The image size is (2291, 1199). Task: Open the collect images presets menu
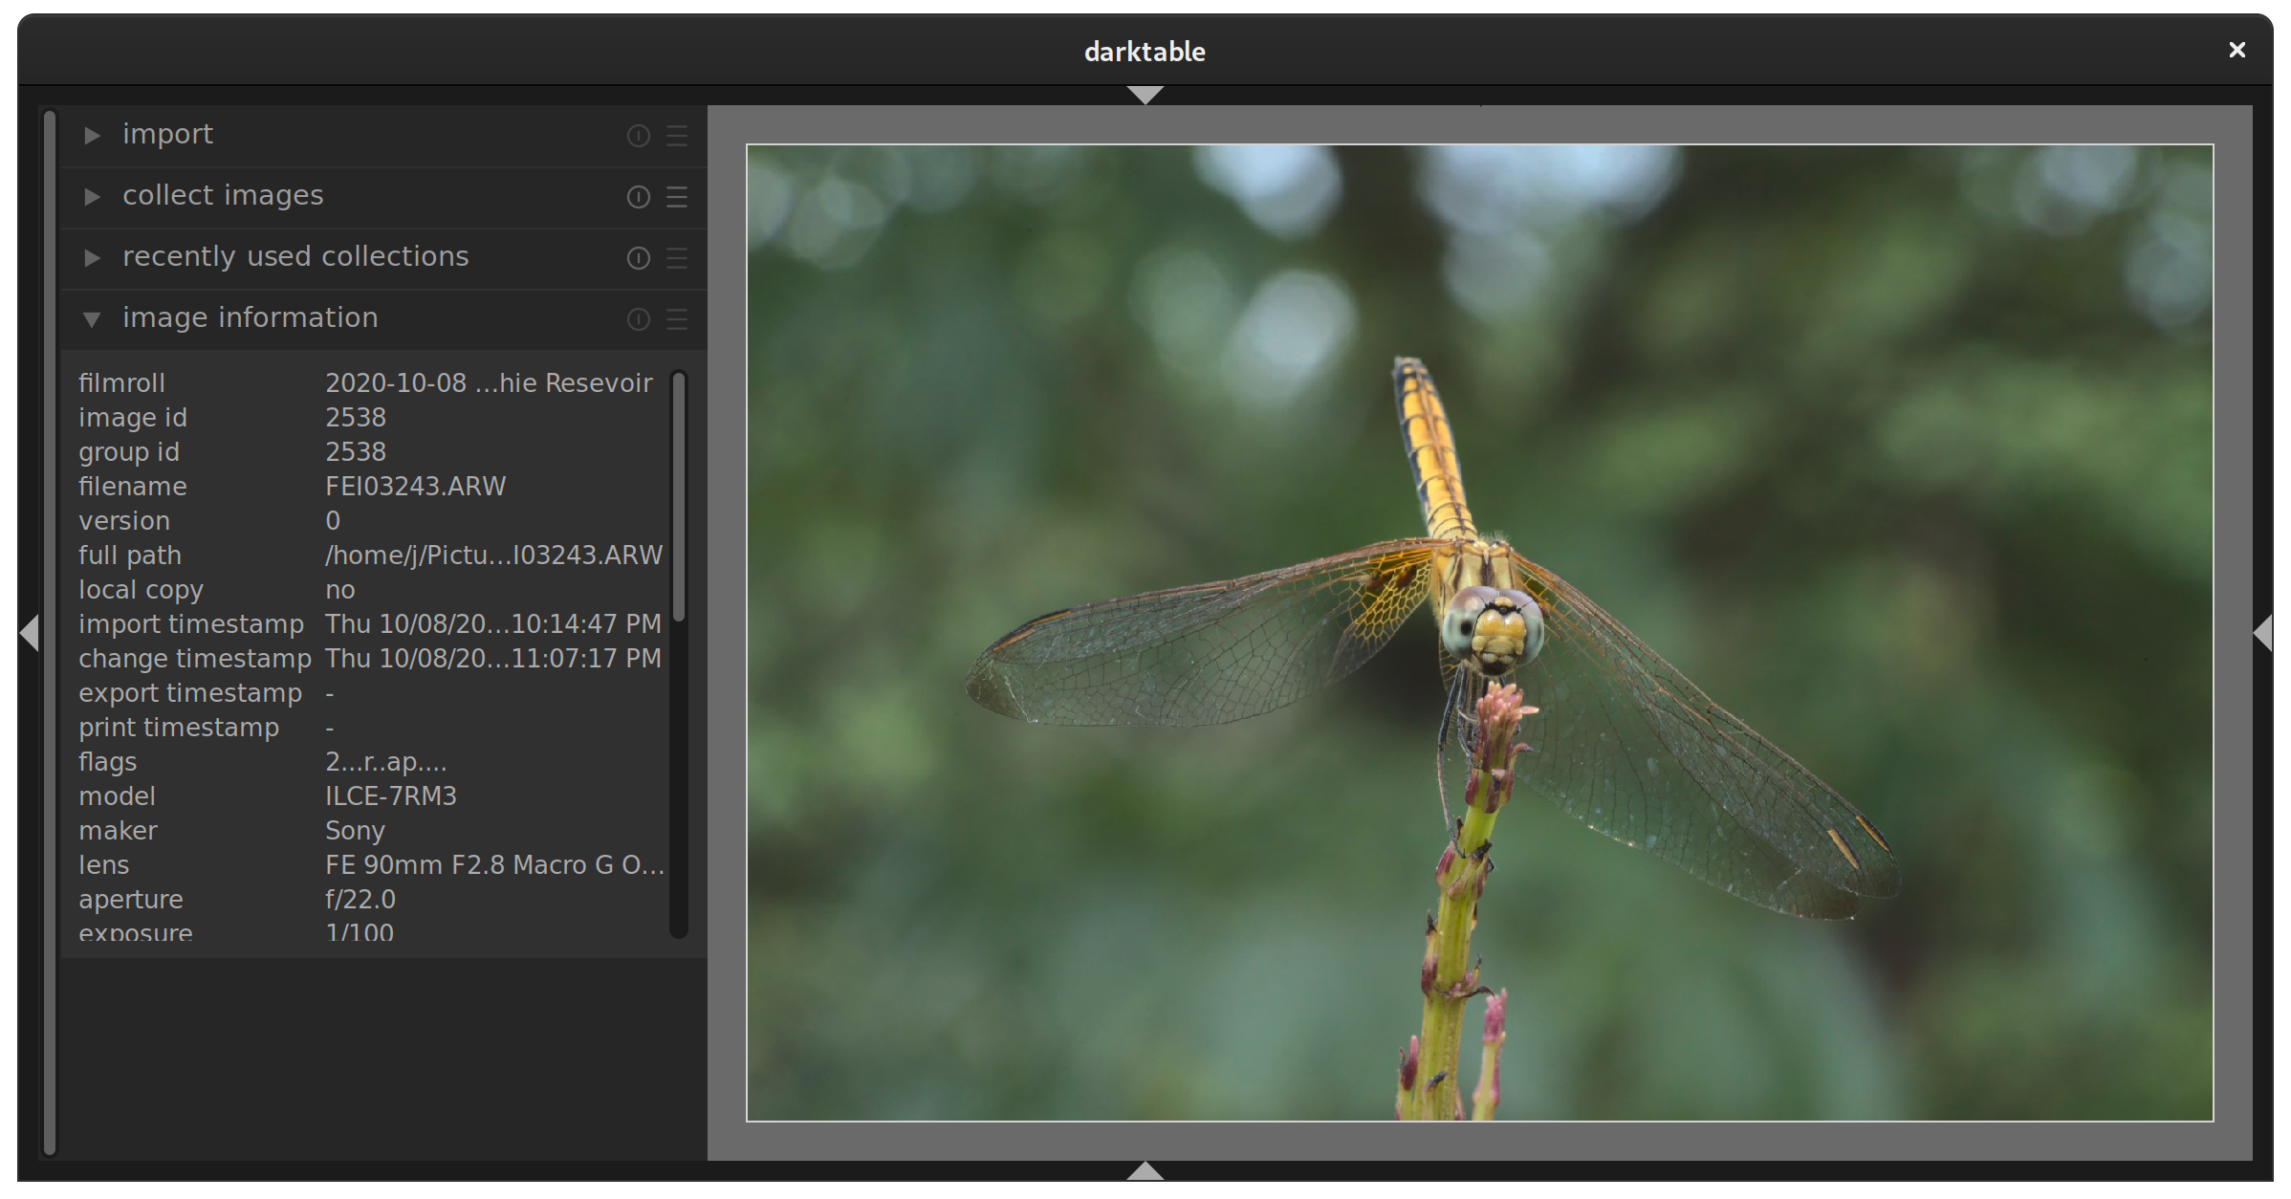point(678,198)
